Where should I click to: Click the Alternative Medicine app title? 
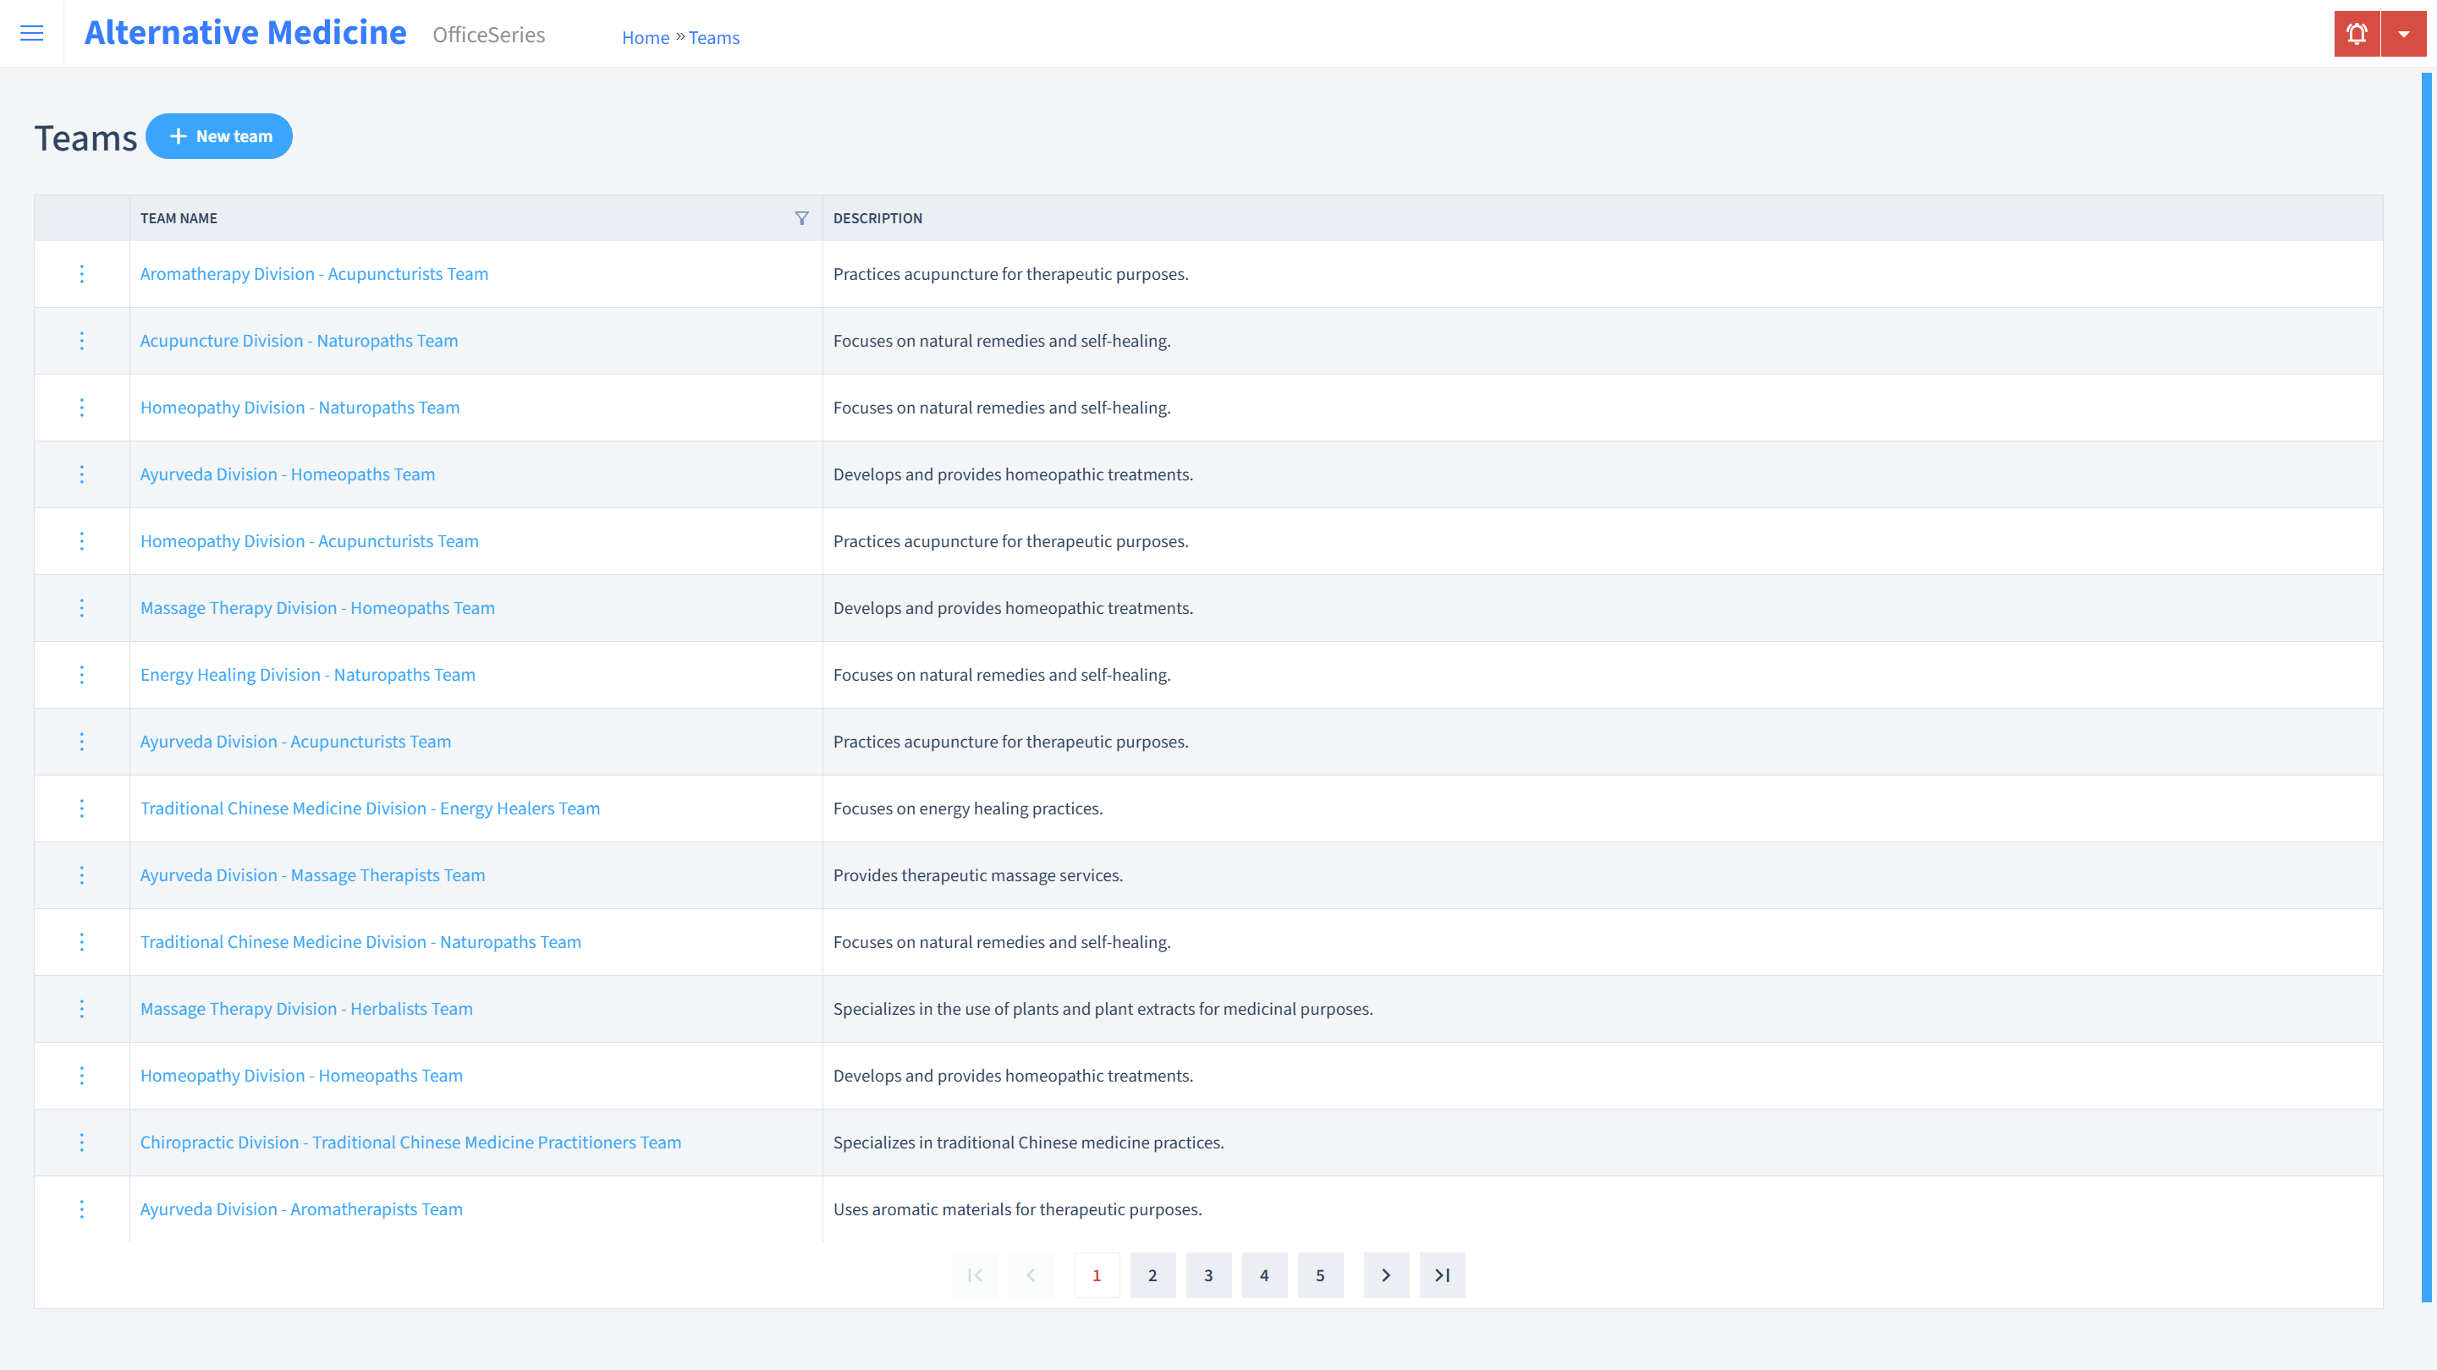[x=248, y=32]
